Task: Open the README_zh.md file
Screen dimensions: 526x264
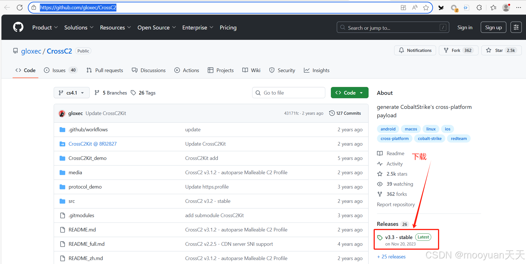Action: pos(86,258)
